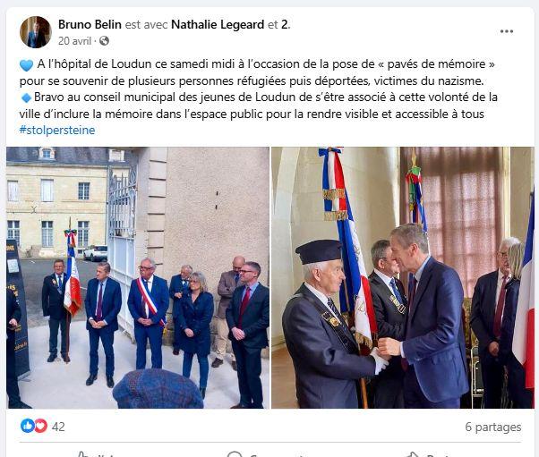The image size is (539, 457).
Task: Open the handshake flag-bearer photo
Action: (403, 277)
